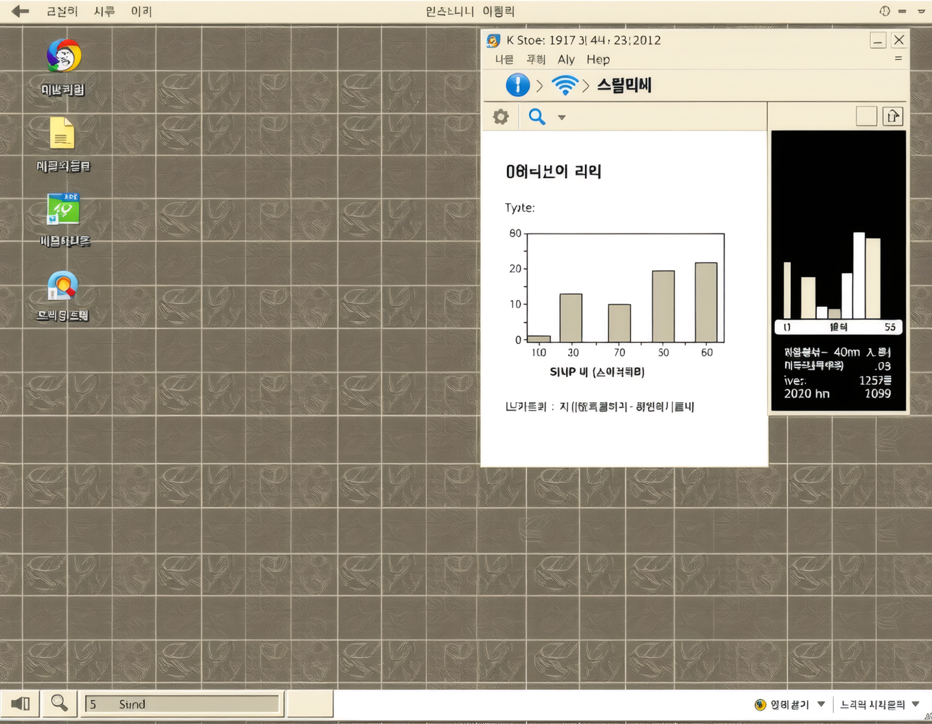This screenshot has width=932, height=724.
Task: Click the back arrow in the top bar
Action: click(x=20, y=11)
